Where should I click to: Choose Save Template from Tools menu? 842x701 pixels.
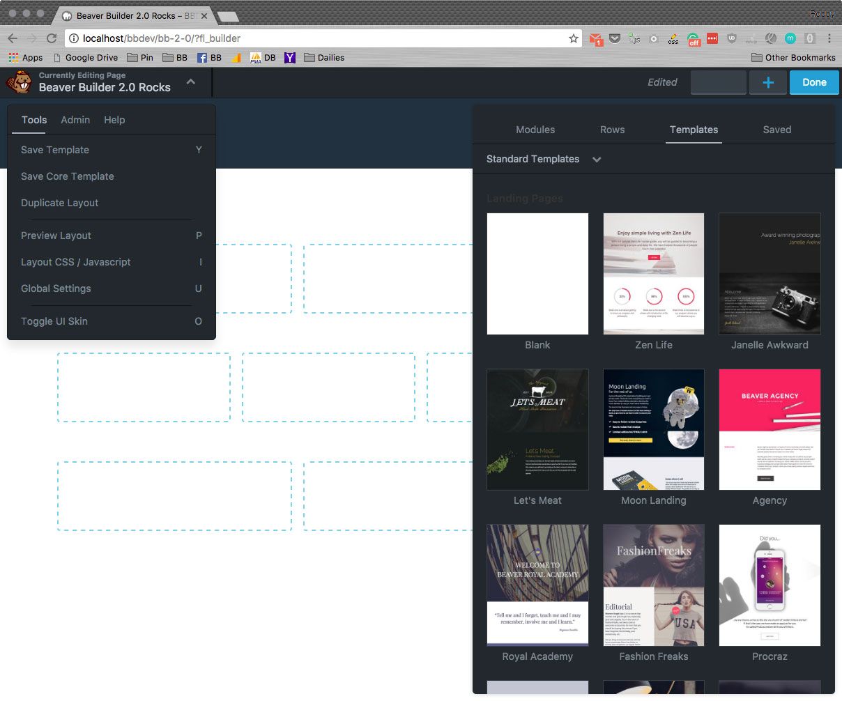[x=55, y=150]
